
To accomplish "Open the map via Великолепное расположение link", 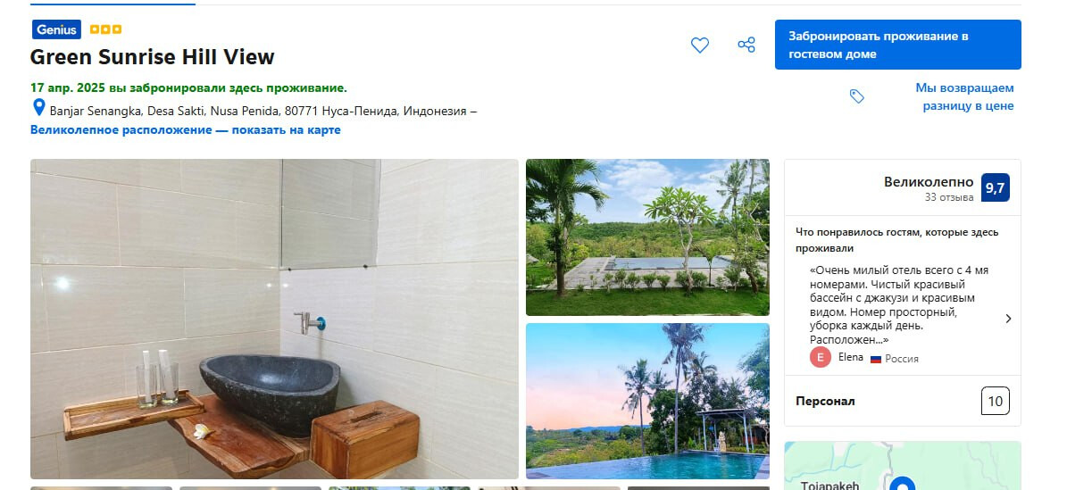I will point(185,129).
